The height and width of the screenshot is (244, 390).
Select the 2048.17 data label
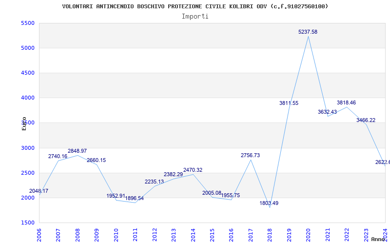click(x=39, y=191)
